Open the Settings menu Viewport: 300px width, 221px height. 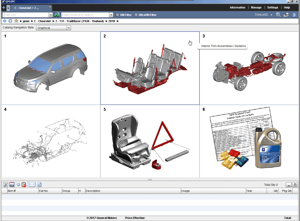pos(273,7)
